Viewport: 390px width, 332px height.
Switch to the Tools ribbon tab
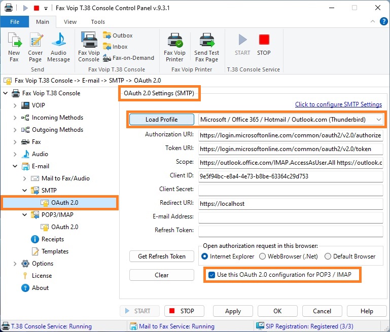coord(98,22)
